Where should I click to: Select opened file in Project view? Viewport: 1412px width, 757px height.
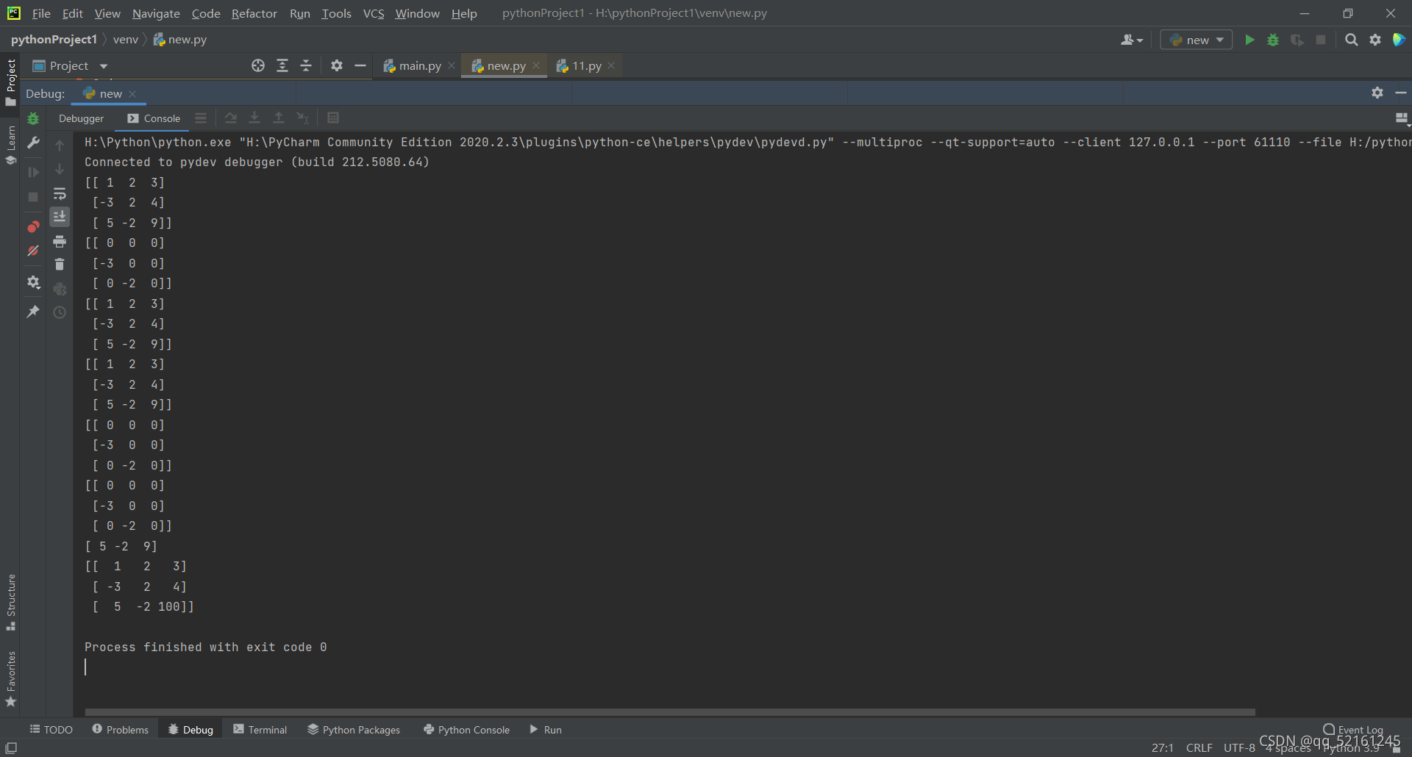pos(257,65)
